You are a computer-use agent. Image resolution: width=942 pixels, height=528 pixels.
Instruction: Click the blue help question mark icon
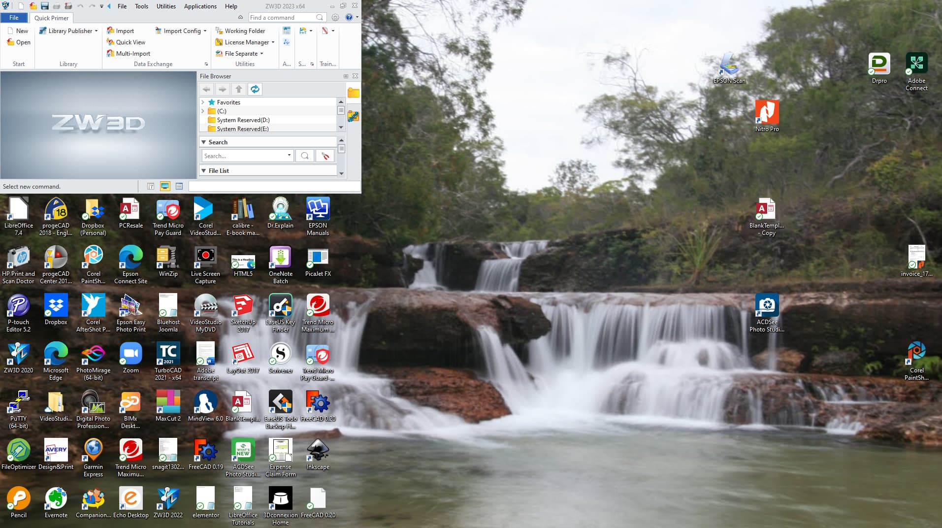click(x=349, y=17)
